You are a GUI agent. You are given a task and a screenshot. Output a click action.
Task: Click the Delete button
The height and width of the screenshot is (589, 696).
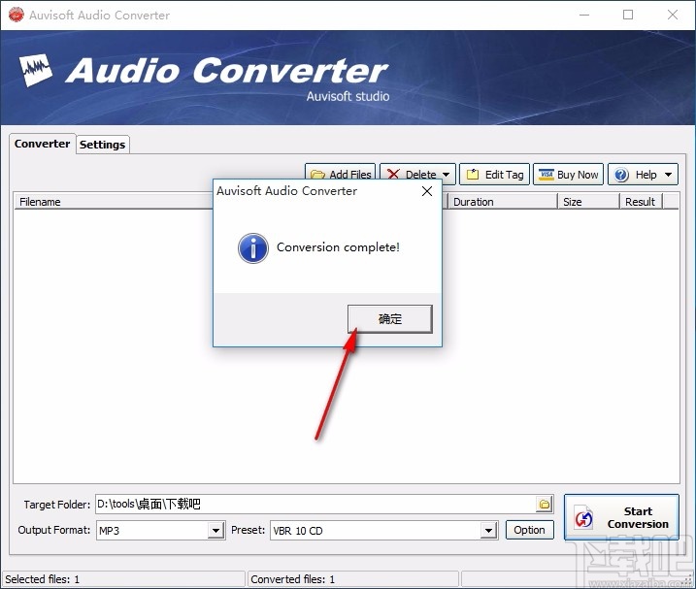(412, 174)
